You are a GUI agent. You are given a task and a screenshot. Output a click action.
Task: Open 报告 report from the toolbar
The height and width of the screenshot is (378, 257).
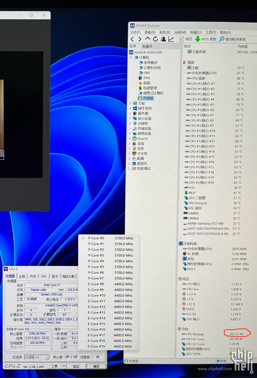tap(186, 39)
